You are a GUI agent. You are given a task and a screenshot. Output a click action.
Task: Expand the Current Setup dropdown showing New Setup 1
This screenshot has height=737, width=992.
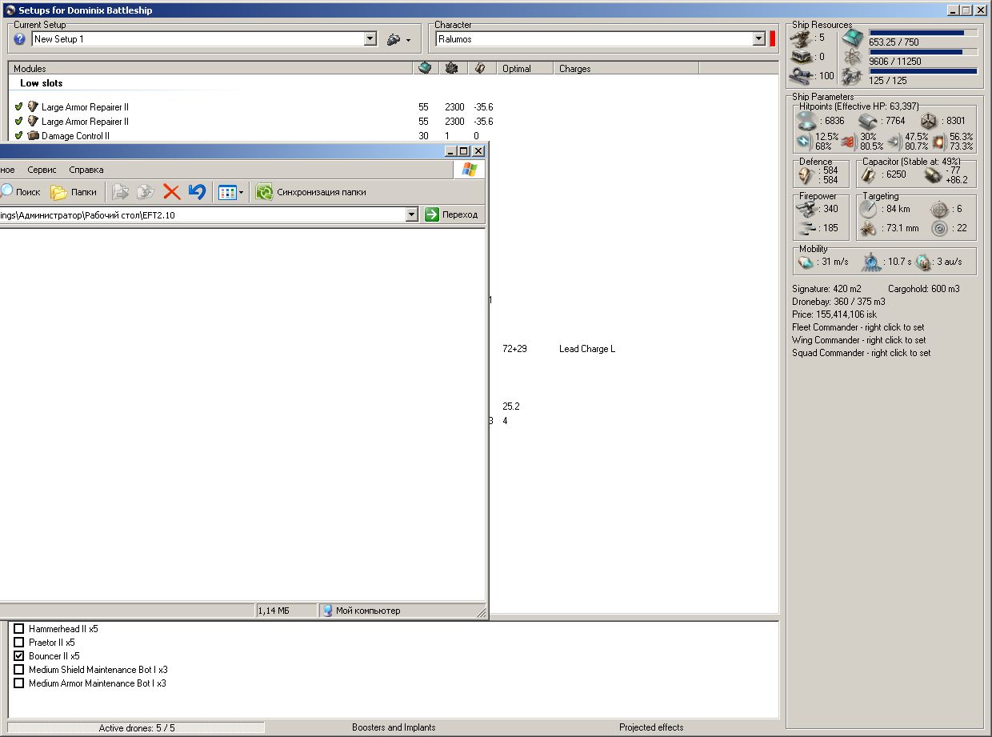370,38
